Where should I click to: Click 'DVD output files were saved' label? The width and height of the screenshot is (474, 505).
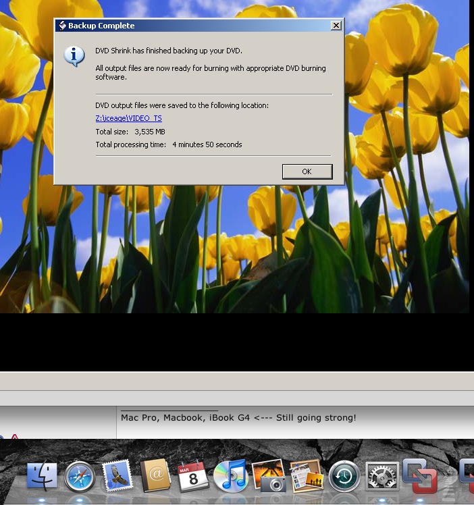[x=182, y=105]
